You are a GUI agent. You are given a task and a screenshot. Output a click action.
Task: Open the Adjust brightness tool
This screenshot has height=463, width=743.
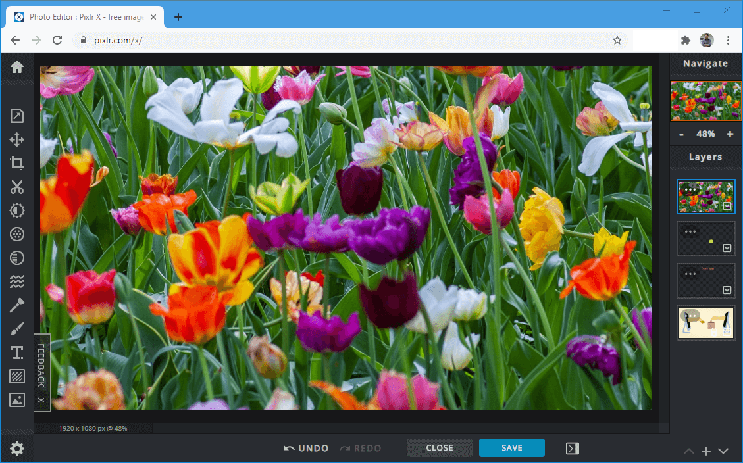click(x=16, y=210)
